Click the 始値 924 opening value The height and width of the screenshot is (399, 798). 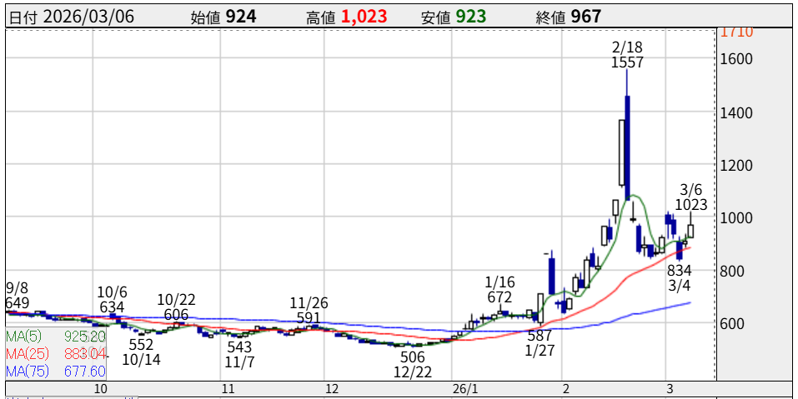point(224,17)
